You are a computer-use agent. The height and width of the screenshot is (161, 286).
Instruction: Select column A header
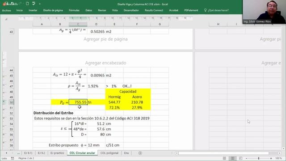click(42, 24)
